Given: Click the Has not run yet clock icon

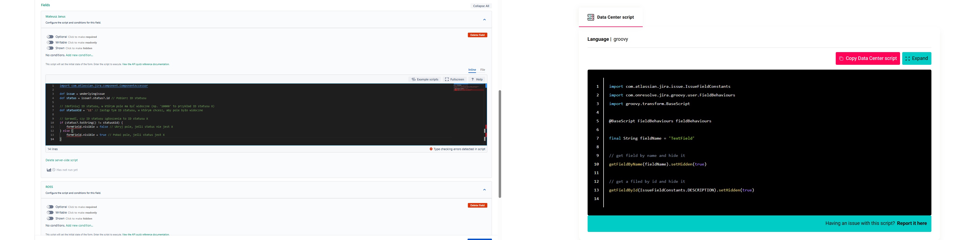Looking at the screenshot, I should 54,170.
